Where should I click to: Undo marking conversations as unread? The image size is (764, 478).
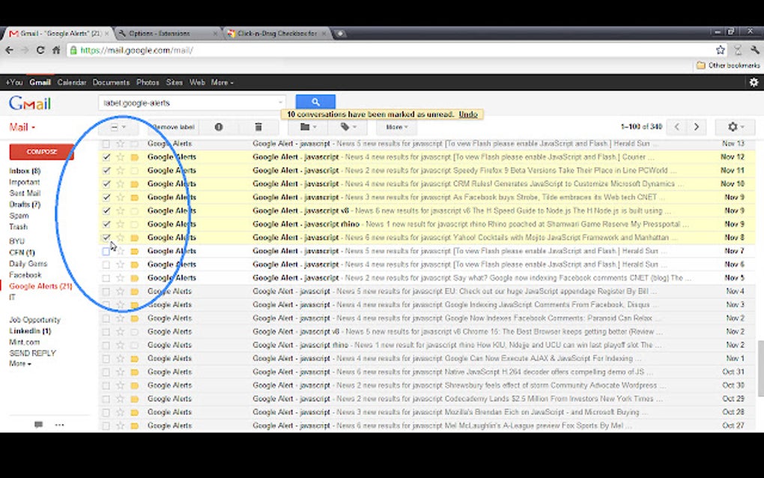click(468, 114)
